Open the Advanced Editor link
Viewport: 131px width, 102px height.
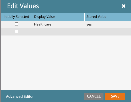click(x=20, y=96)
